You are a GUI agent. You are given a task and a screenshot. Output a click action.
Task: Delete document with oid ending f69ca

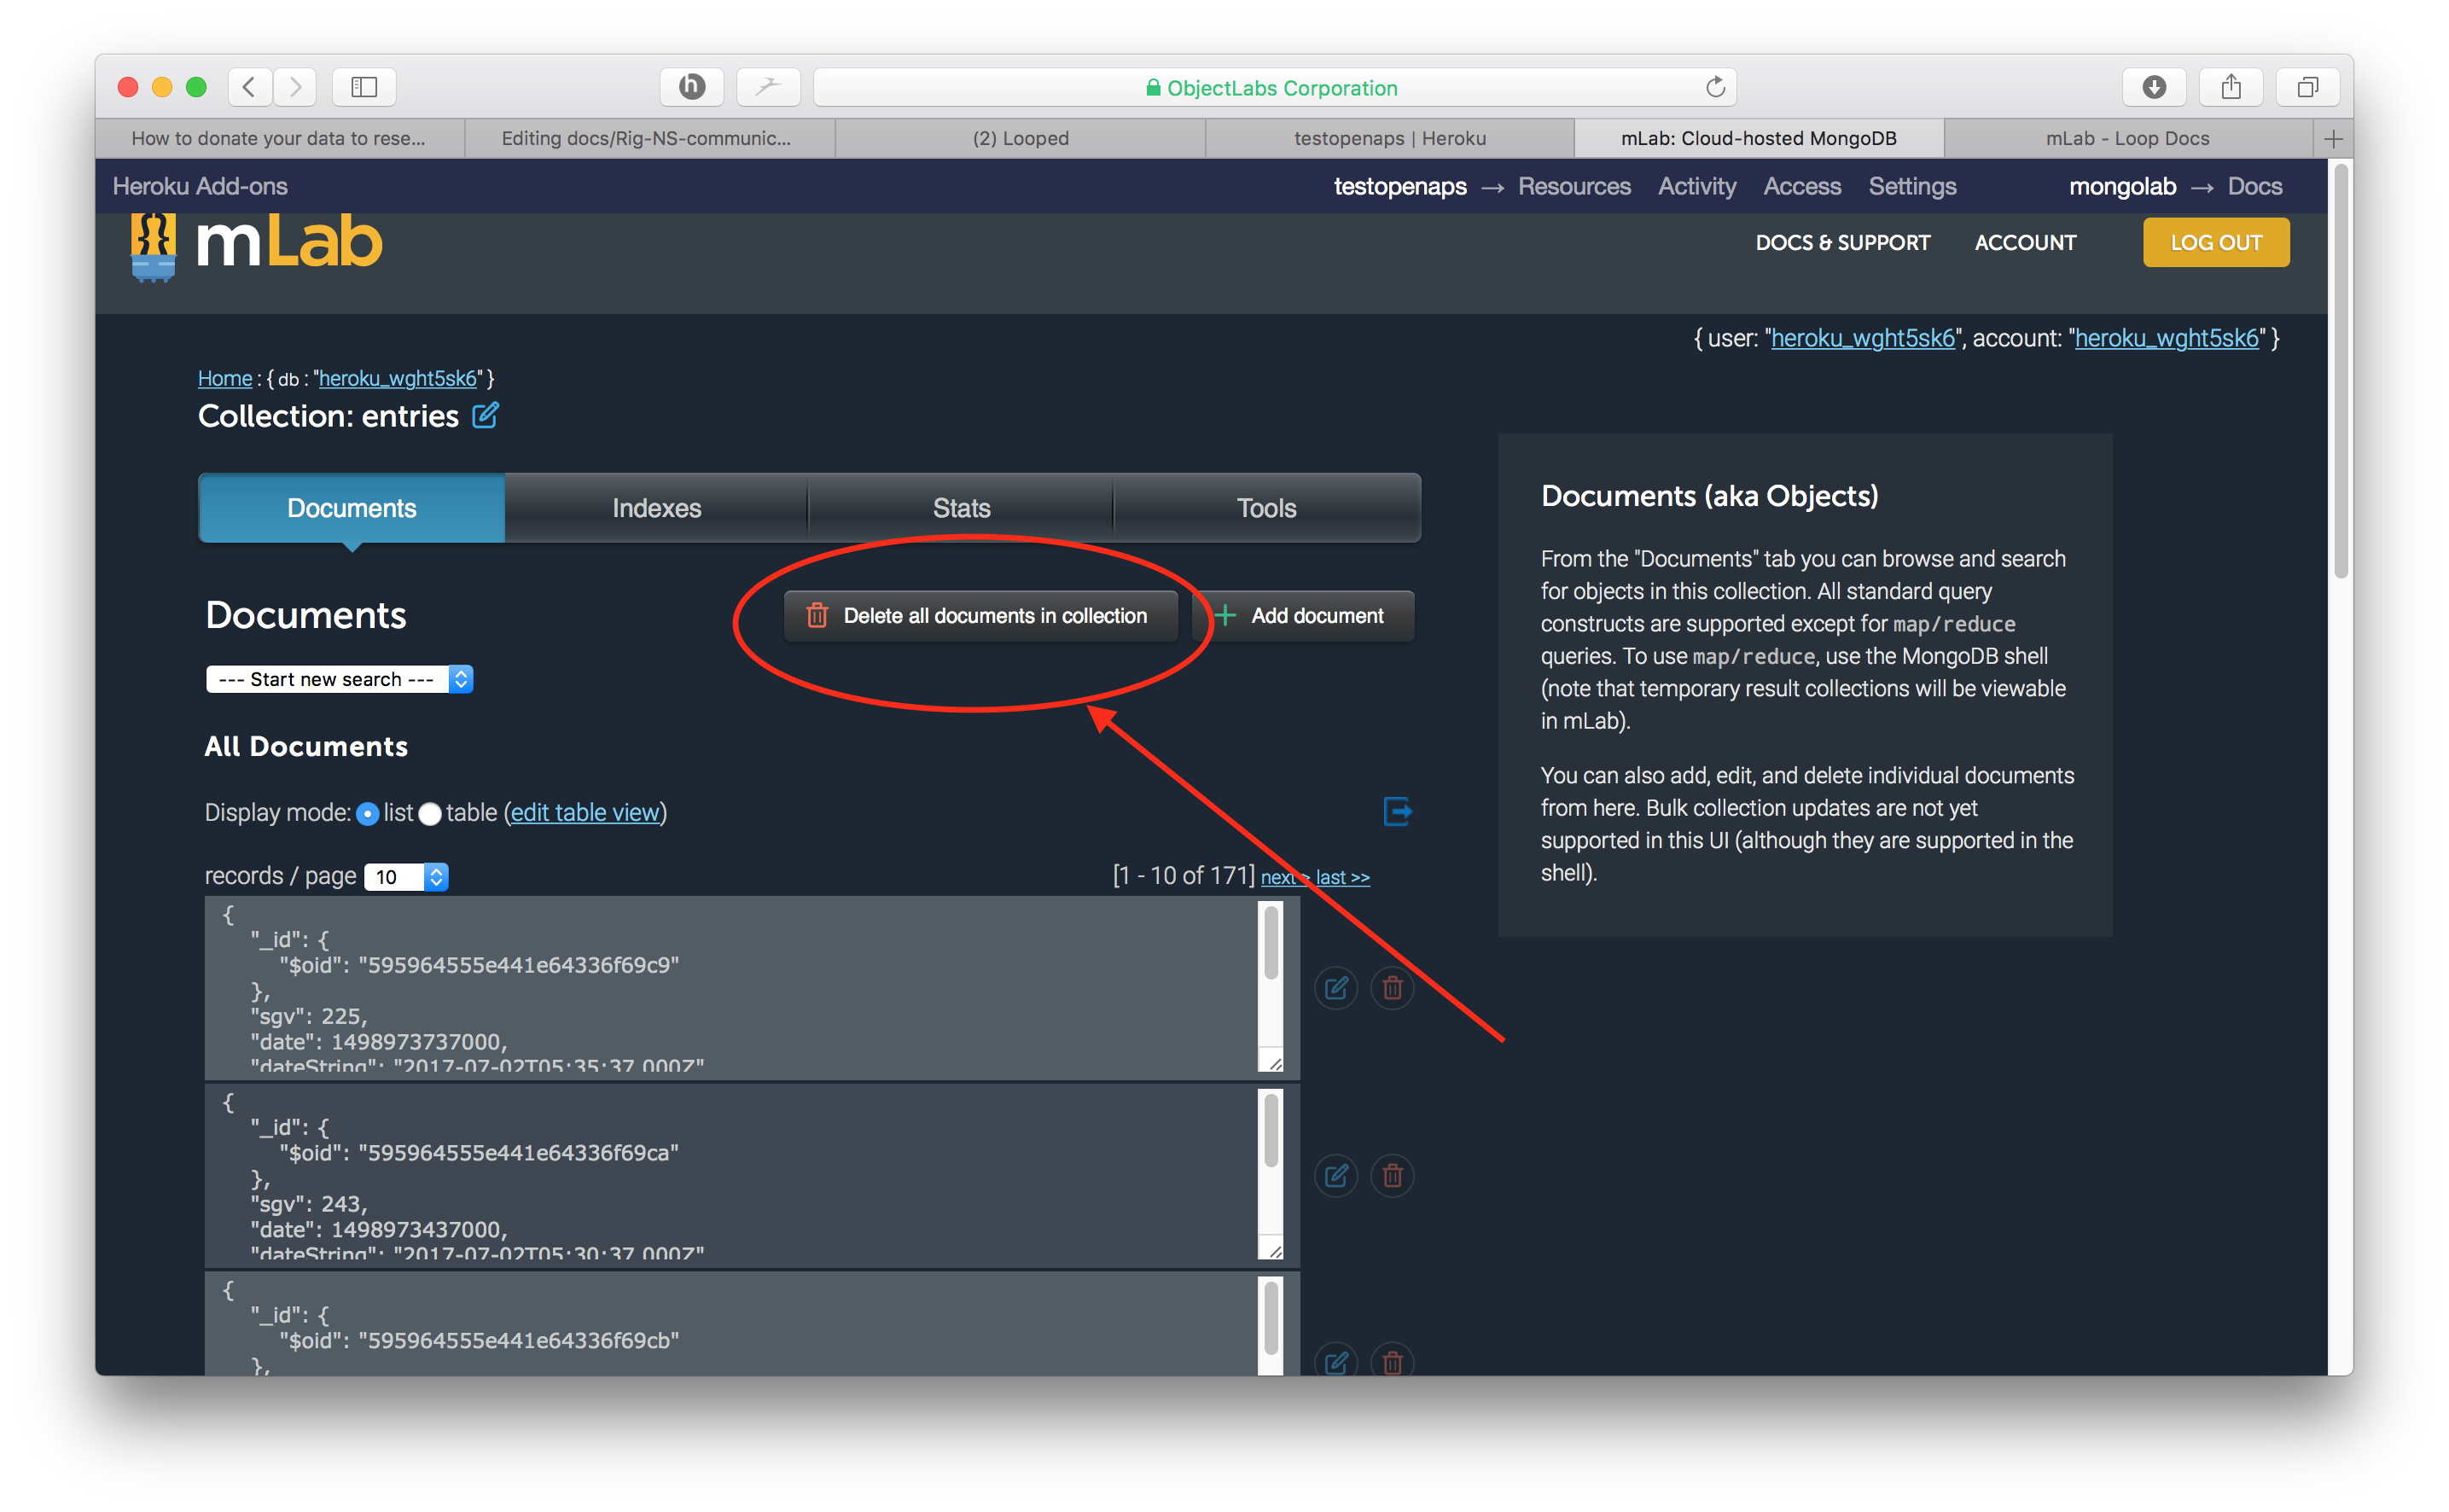coord(1392,1175)
